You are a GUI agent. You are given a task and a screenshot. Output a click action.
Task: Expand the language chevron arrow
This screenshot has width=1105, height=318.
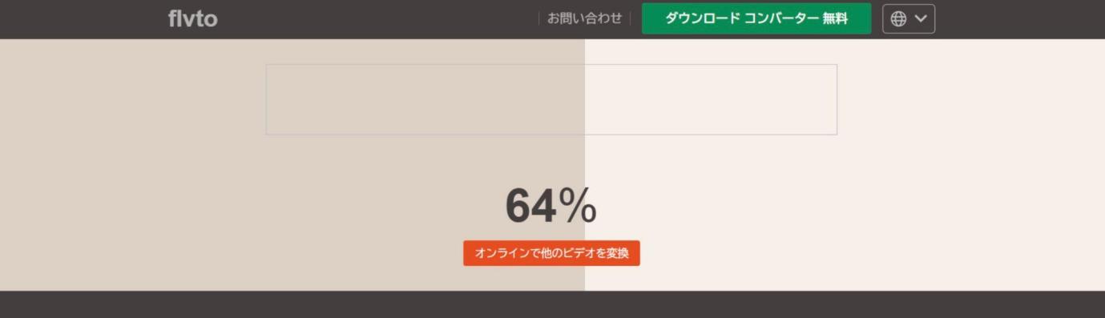point(921,19)
